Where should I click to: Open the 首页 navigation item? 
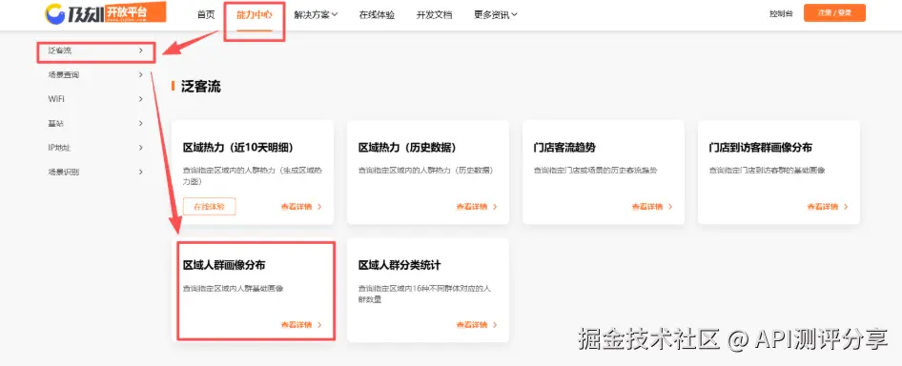[206, 14]
